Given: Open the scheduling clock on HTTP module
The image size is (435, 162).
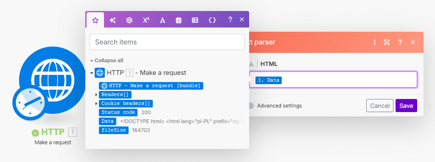Looking at the screenshot, I should 31,102.
